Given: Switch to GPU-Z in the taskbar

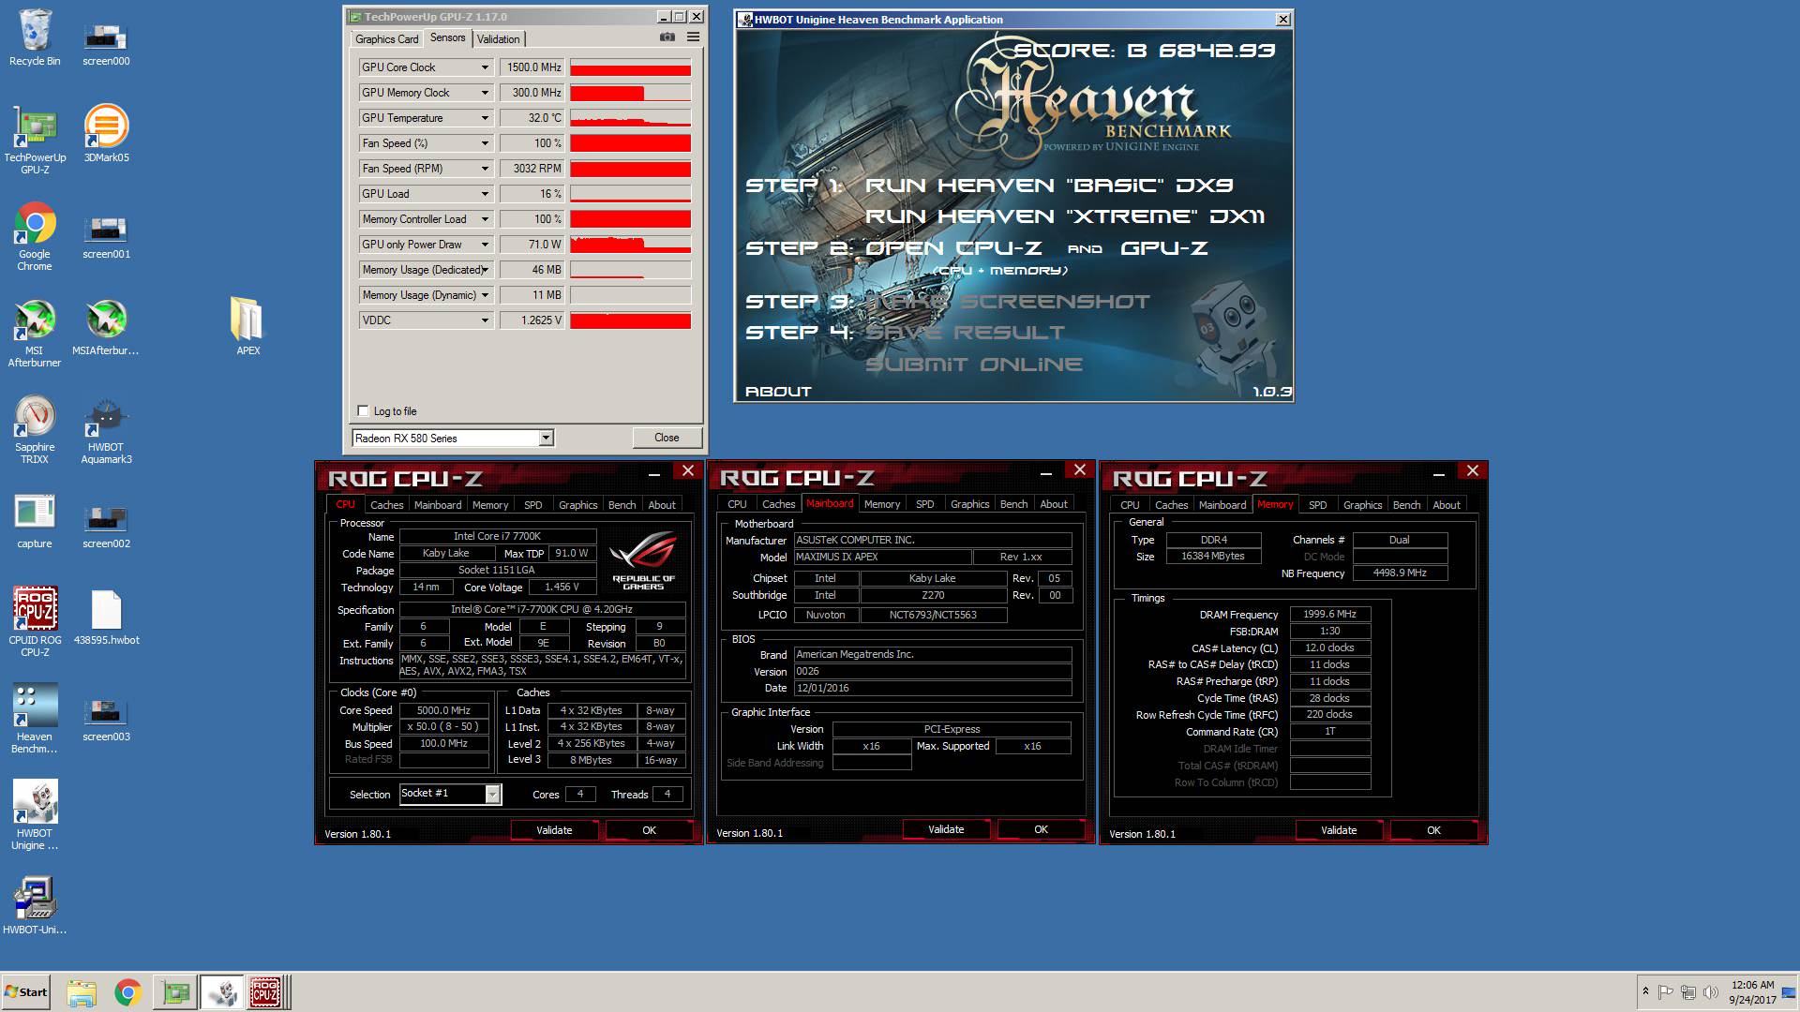Looking at the screenshot, I should [175, 992].
